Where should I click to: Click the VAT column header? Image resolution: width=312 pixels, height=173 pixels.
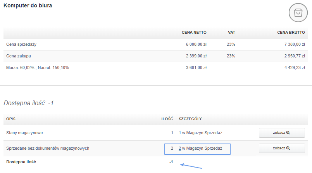click(231, 33)
